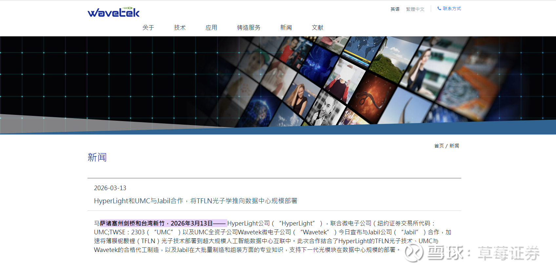Viewport: 556px width, 270px height.
Task: Click the 新闻 page heading
Action: [x=97, y=157]
